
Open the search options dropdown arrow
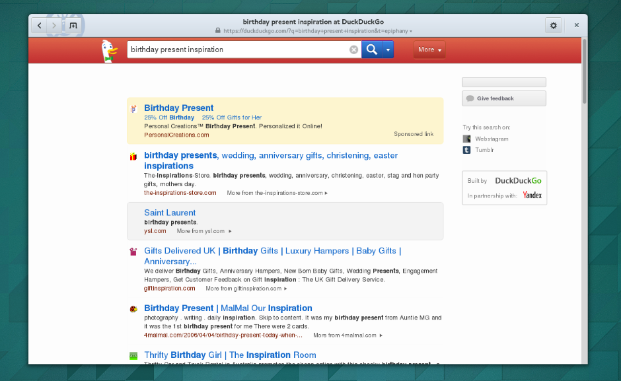click(x=388, y=50)
